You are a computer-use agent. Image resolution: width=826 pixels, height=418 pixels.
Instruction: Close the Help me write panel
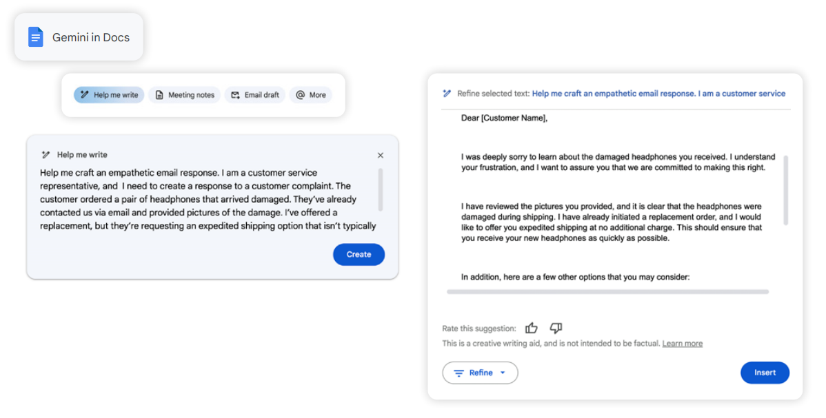tap(381, 156)
